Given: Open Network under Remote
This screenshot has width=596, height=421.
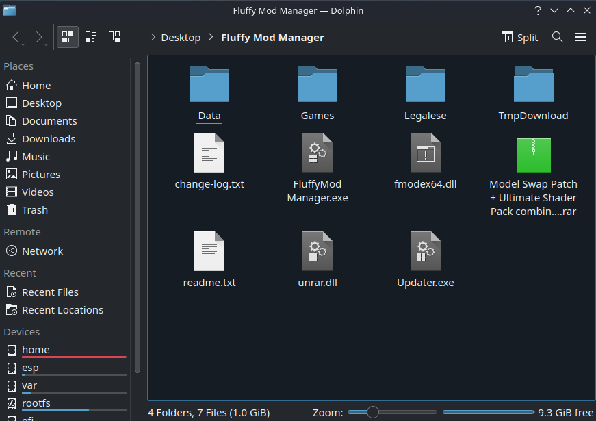Looking at the screenshot, I should 66,251.
